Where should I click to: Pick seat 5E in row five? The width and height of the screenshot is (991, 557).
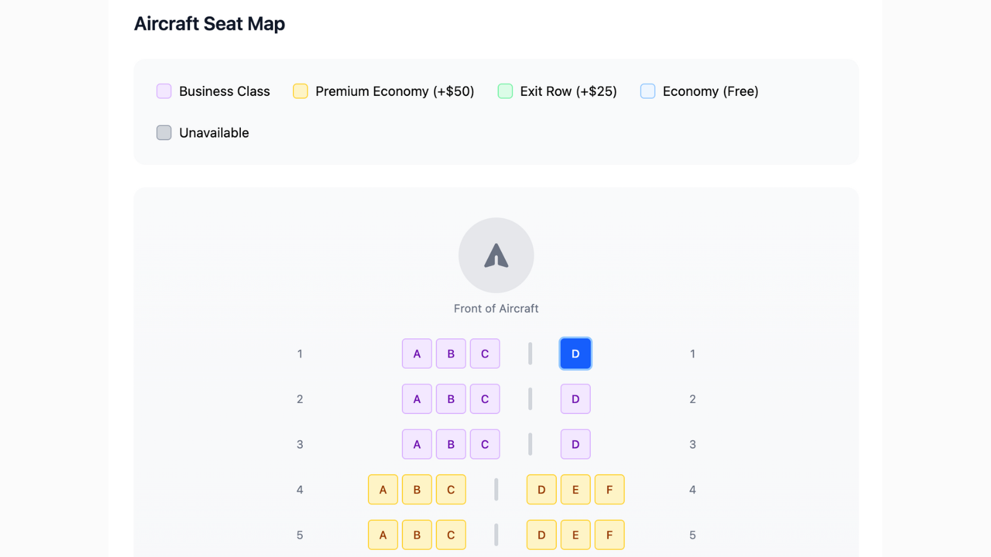(x=575, y=534)
